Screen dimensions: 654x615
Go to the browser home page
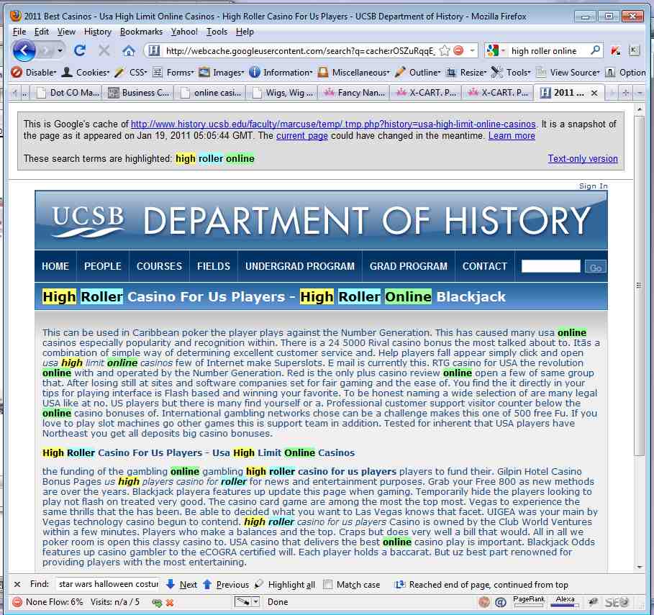[x=129, y=51]
